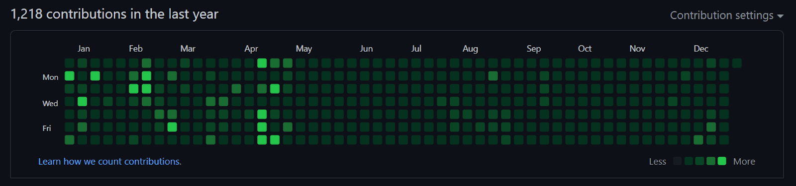Click the Jul month label
This screenshot has height=186, width=796.
416,49
